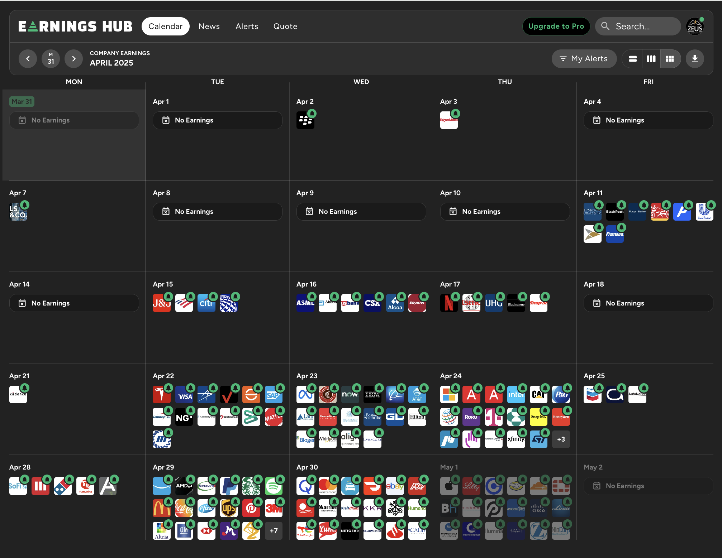
Task: Click No Earnings box on Apr 14
Action: point(74,303)
